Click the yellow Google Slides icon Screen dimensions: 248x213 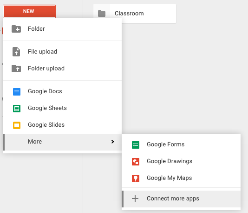point(17,125)
